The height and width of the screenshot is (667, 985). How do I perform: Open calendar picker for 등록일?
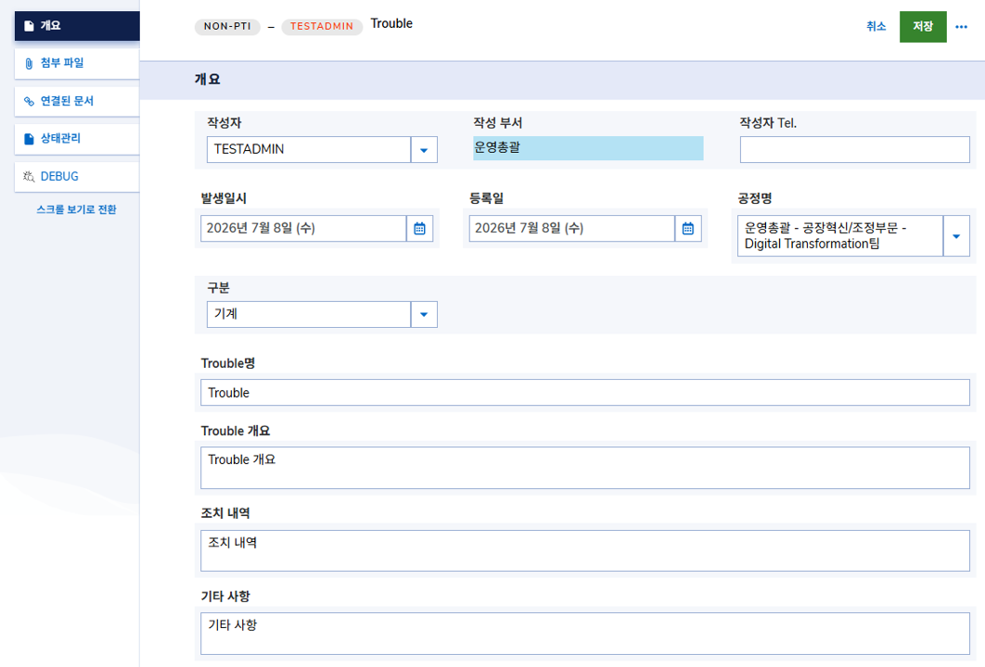coord(688,229)
